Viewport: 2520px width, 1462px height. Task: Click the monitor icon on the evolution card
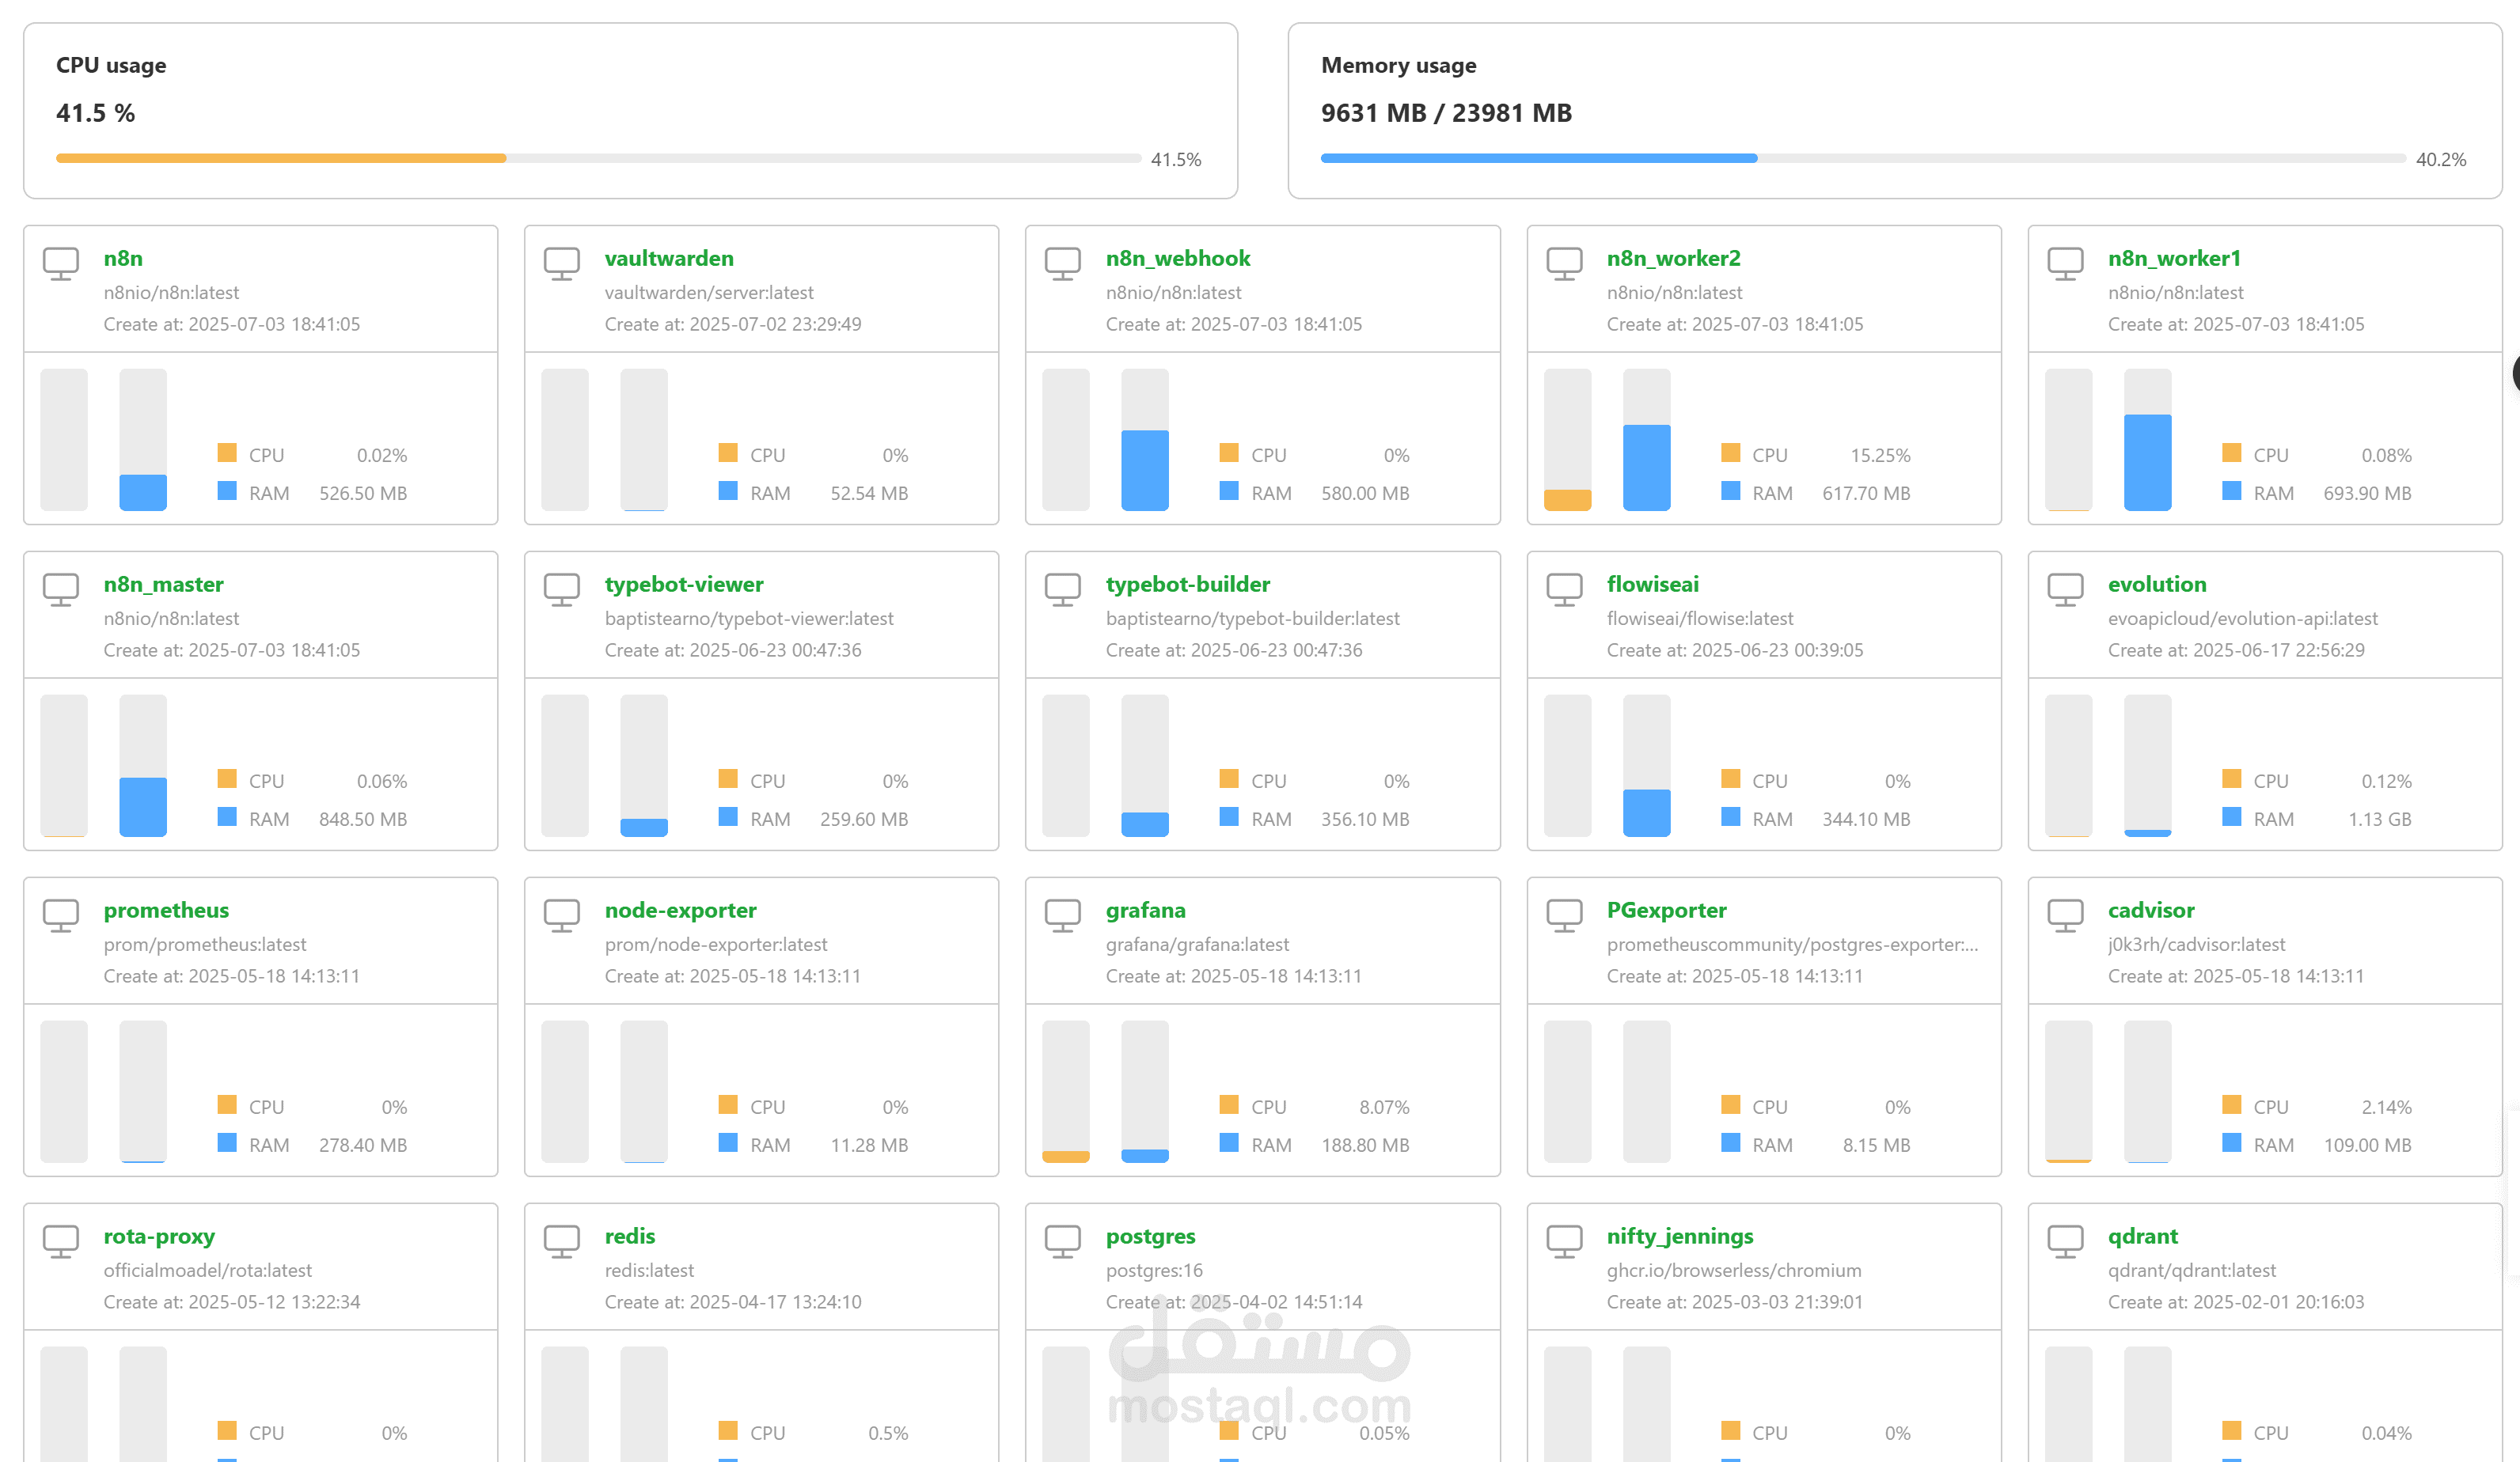point(2066,589)
